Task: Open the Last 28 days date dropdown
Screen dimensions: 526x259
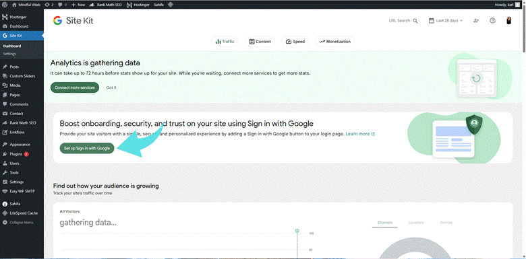Action: pyautogui.click(x=446, y=21)
